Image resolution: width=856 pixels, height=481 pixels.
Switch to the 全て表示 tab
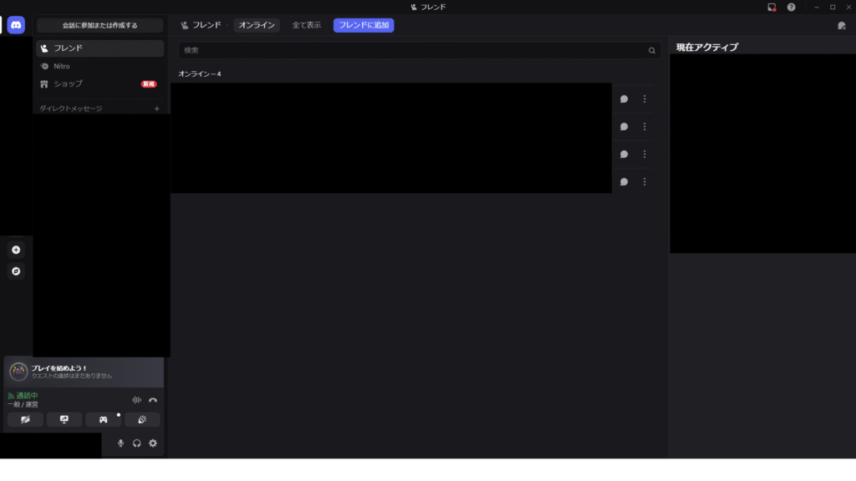tap(306, 25)
